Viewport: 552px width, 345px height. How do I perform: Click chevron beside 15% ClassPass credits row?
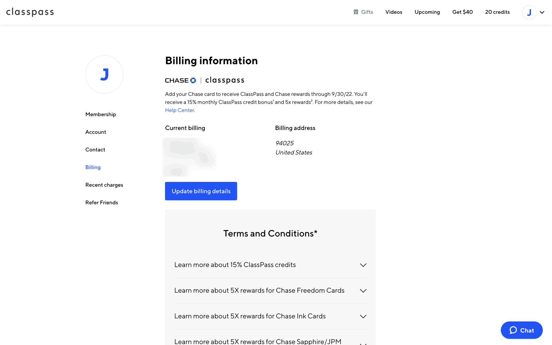pyautogui.click(x=363, y=265)
